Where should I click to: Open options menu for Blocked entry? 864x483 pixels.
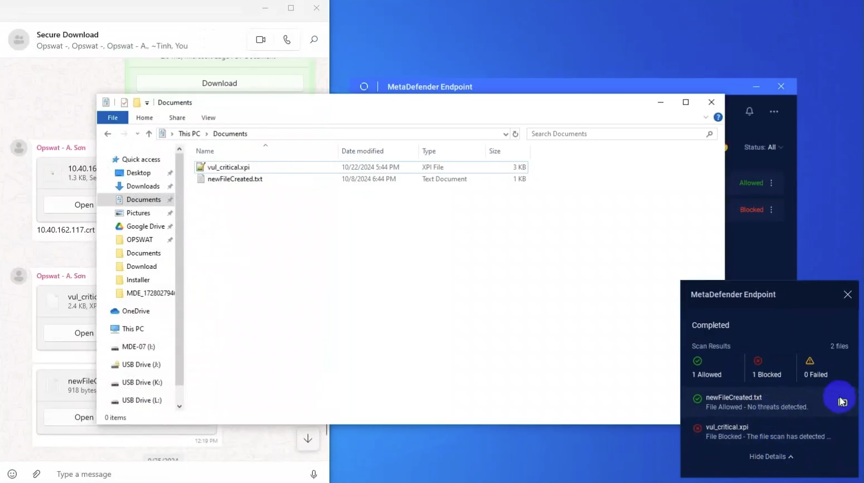point(771,210)
